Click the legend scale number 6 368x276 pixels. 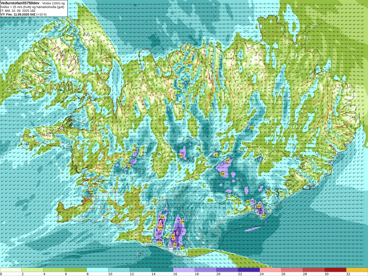(66, 274)
